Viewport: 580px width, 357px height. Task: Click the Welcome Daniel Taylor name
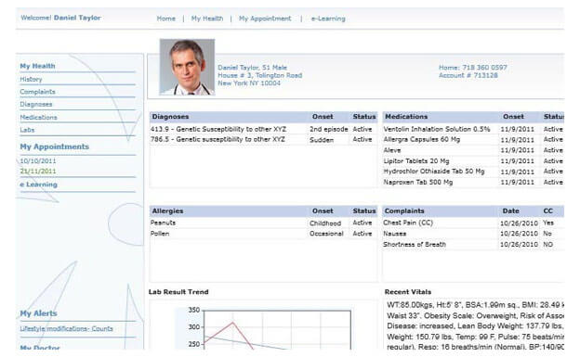coord(77,18)
